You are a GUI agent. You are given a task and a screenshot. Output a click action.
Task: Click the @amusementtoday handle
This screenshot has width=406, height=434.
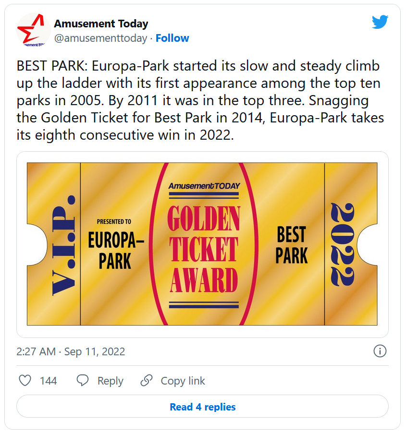[100, 38]
